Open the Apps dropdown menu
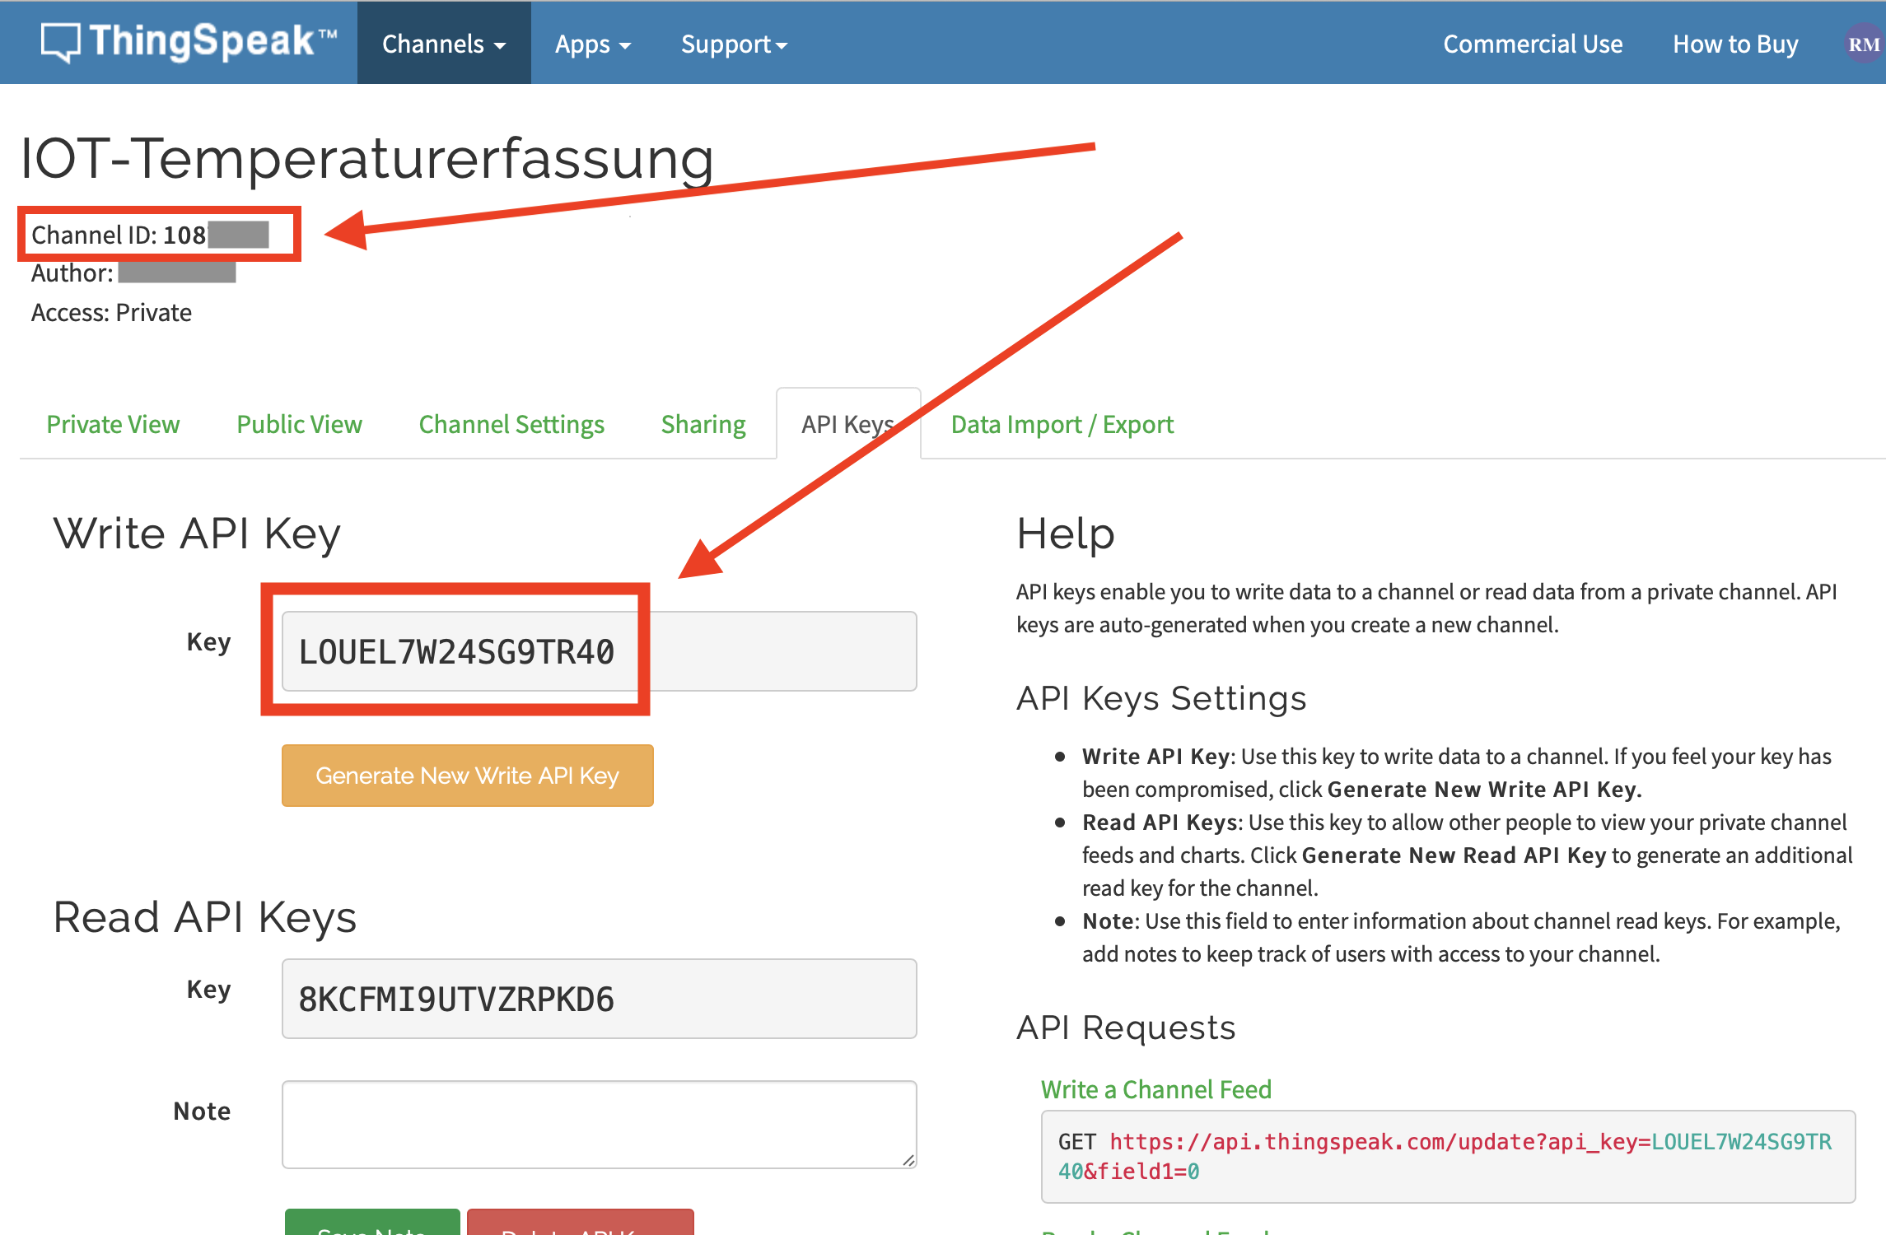The width and height of the screenshot is (1886, 1235). 592,44
